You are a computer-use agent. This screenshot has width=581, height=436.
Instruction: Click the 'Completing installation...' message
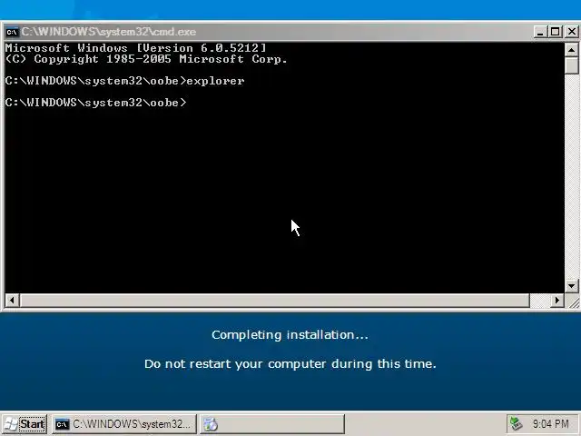click(290, 335)
